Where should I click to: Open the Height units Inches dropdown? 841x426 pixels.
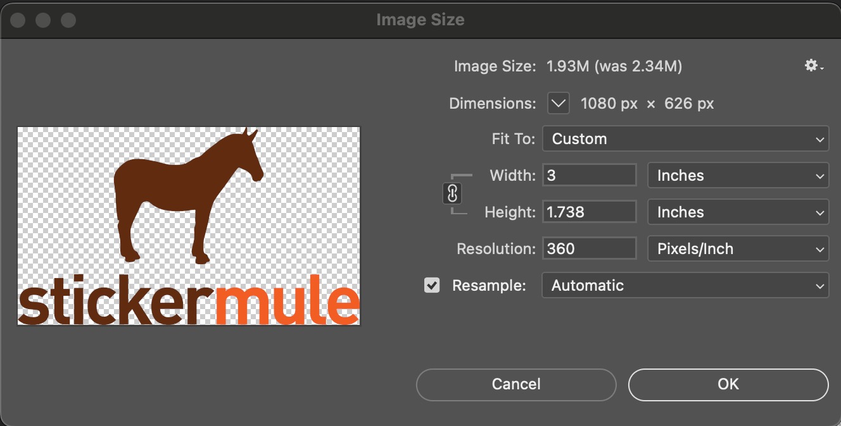click(738, 212)
